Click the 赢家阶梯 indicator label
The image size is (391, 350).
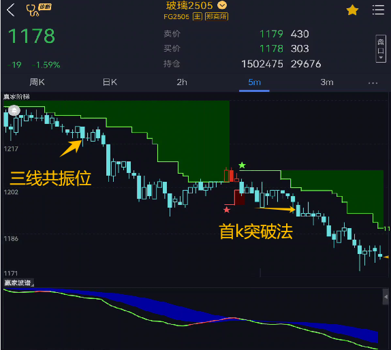pyautogui.click(x=16, y=97)
